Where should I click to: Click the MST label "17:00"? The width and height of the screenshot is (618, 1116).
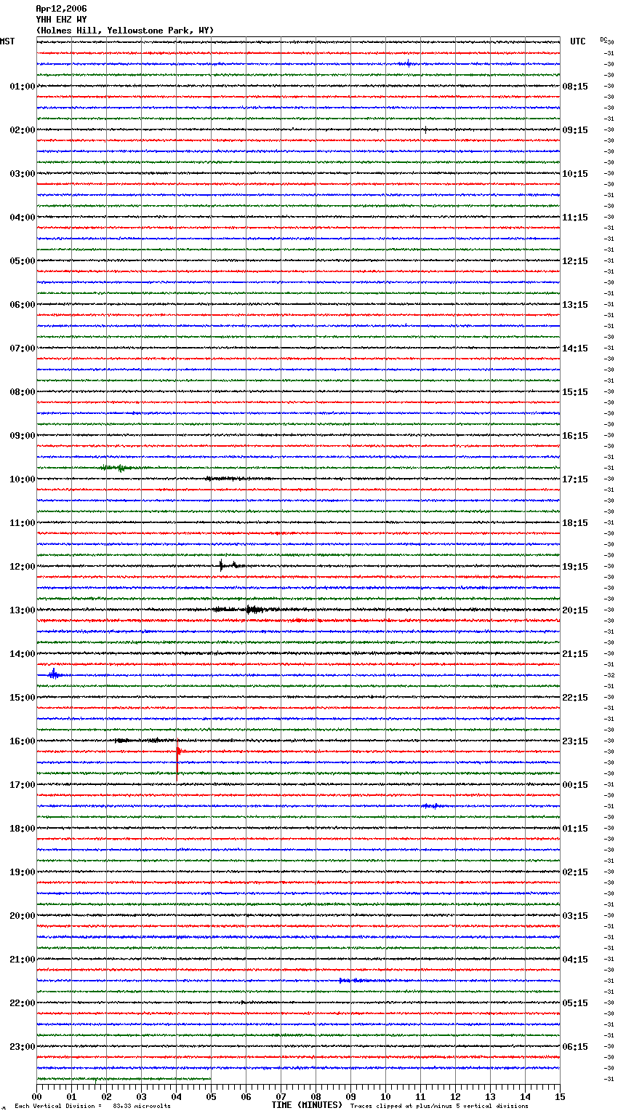(23, 785)
